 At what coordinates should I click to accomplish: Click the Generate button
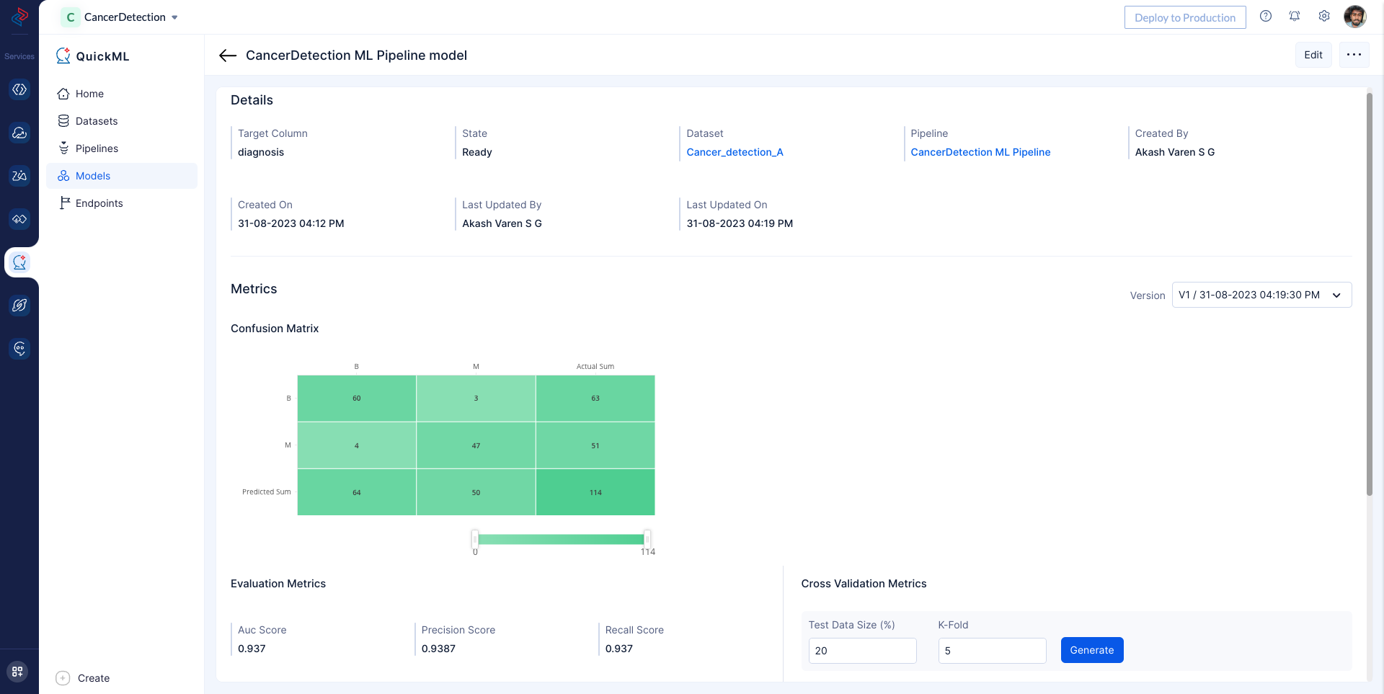click(1091, 650)
